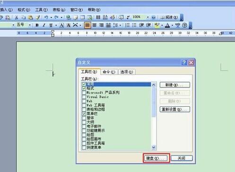Click the 关闭 button
The height and width of the screenshot is (172, 235).
pyautogui.click(x=182, y=158)
